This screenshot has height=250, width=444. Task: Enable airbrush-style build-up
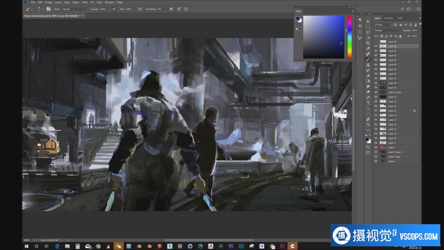[140, 9]
